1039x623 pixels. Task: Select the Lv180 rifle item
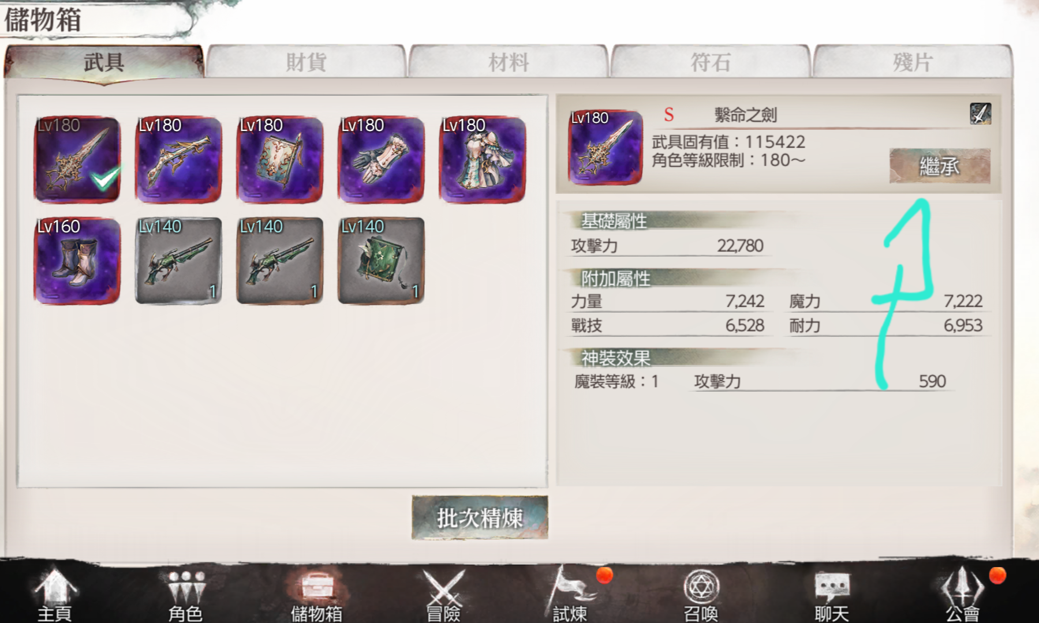178,160
